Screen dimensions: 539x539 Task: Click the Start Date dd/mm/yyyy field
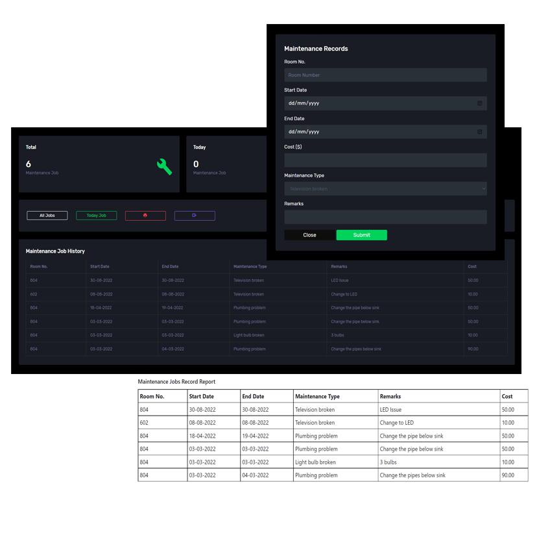pyautogui.click(x=376, y=103)
